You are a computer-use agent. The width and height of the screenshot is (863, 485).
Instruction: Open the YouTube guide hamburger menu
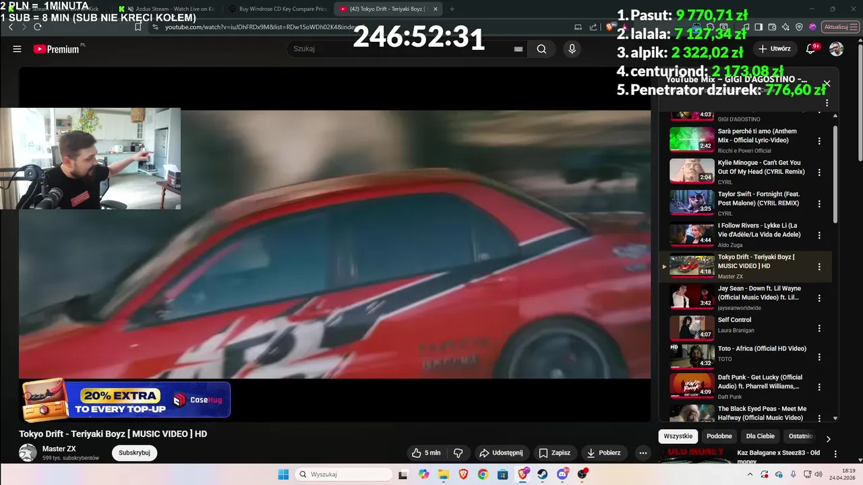coord(17,49)
